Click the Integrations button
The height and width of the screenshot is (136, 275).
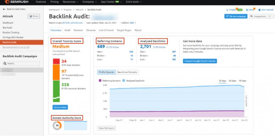(x=261, y=16)
